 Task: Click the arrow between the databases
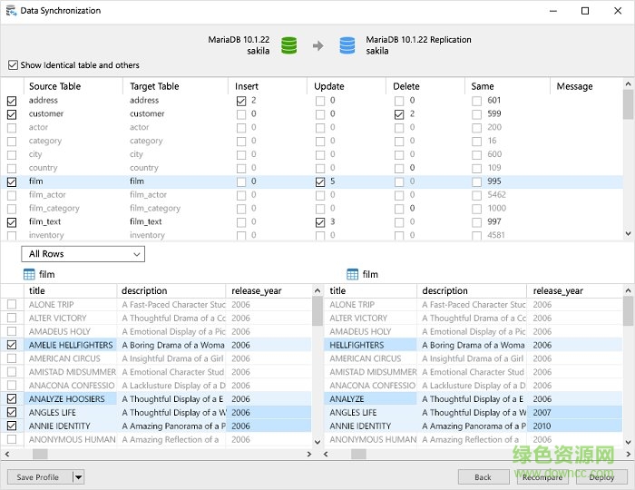click(x=317, y=44)
